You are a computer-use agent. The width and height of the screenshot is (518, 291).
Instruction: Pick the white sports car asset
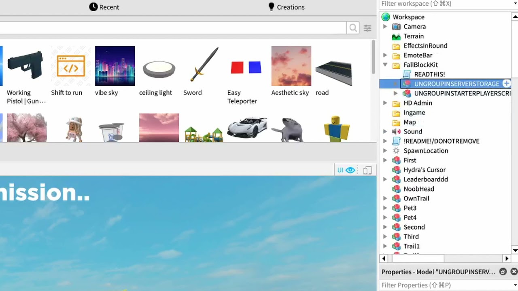(x=247, y=128)
